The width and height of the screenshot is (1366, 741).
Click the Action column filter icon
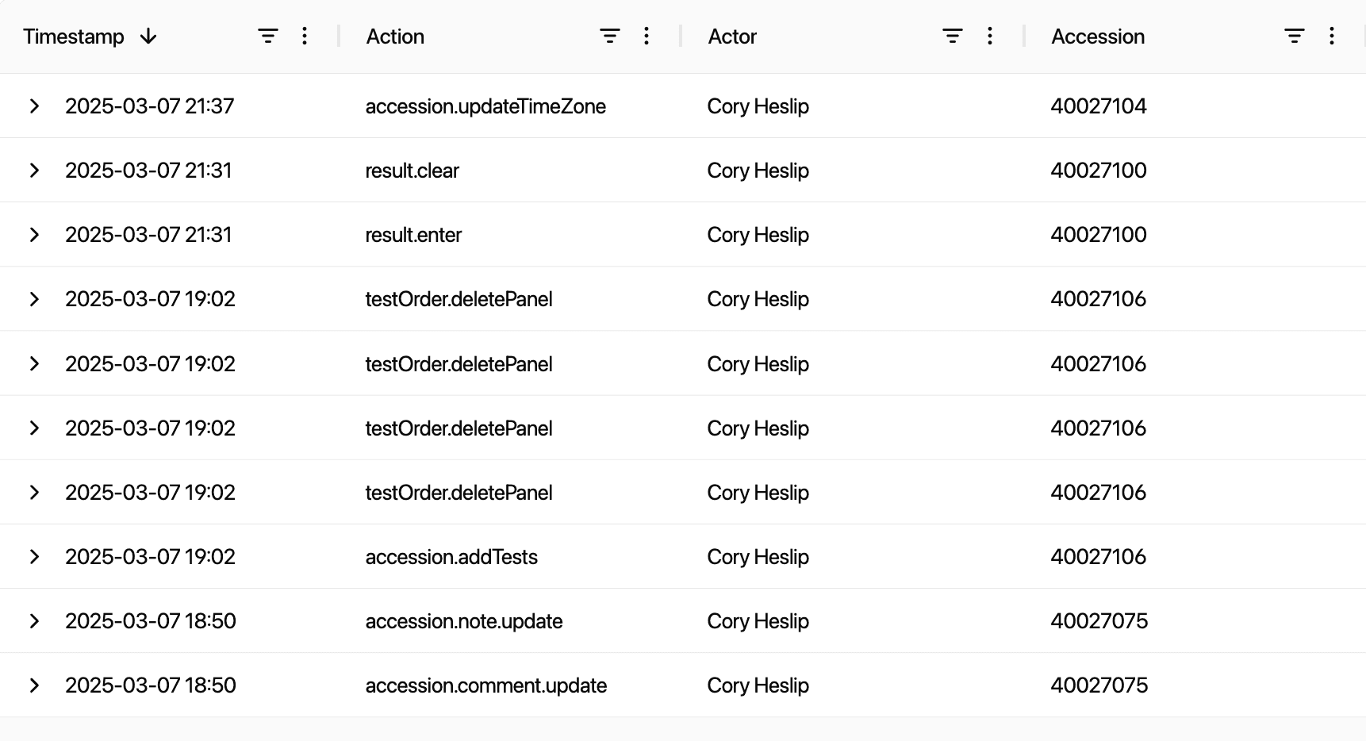609,36
